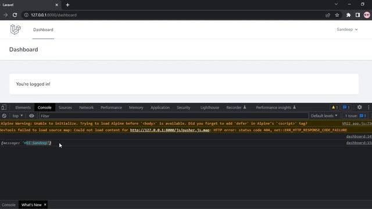Close the What's New drawer tab
Image resolution: width=372 pixels, height=209 pixels.
point(45,204)
